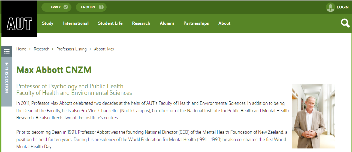
Task: Click the Apply checkmark icon
Action: (66, 7)
